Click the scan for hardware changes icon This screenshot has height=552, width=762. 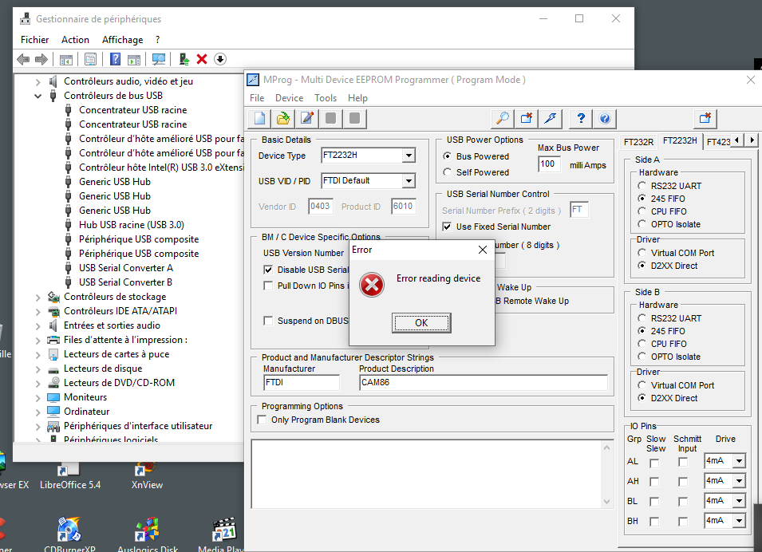pos(159,59)
